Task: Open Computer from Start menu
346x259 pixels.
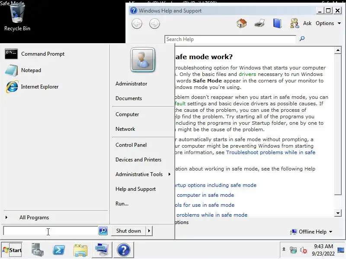Action: click(127, 114)
